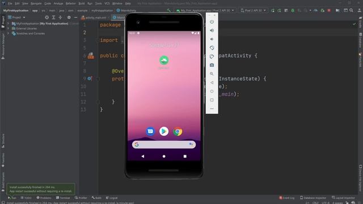
Task: Rotate emulator left icon
Action: (212, 48)
